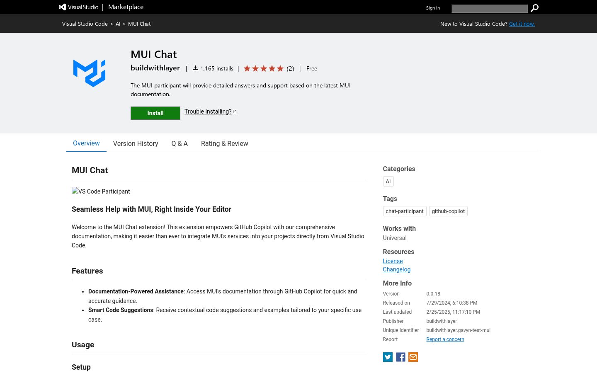The width and height of the screenshot is (597, 373).
Task: Click the Free price label
Action: tap(312, 68)
